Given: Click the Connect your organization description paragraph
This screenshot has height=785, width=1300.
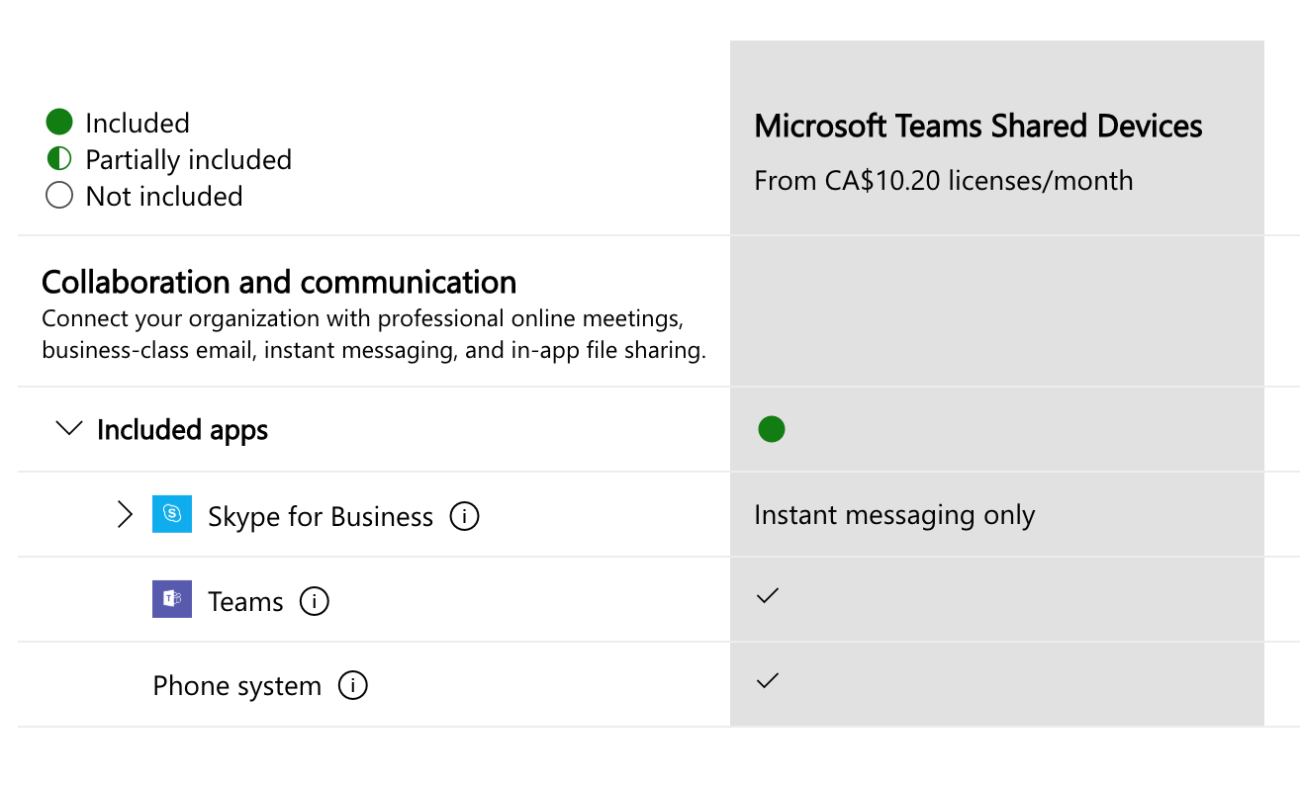Looking at the screenshot, I should coord(374,335).
